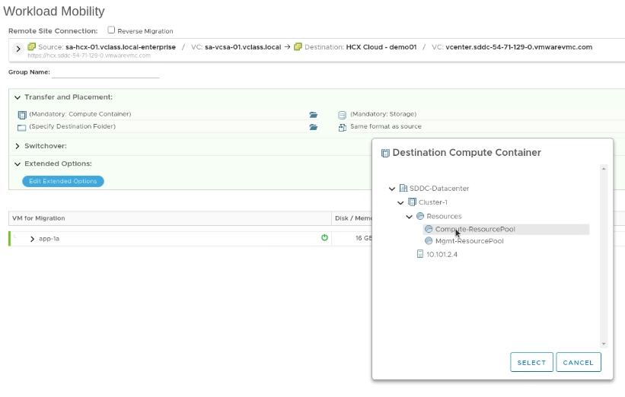Enable the Reverse Migration checkbox
The image size is (625, 397).
coord(111,30)
